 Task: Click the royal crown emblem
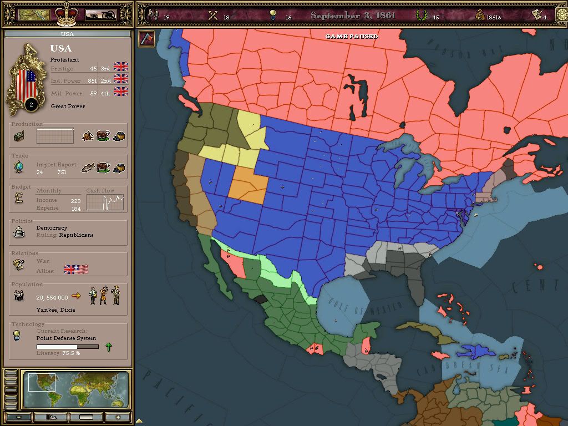[x=67, y=14]
